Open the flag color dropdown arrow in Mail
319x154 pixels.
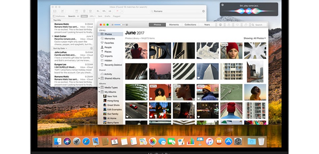click(x=122, y=11)
